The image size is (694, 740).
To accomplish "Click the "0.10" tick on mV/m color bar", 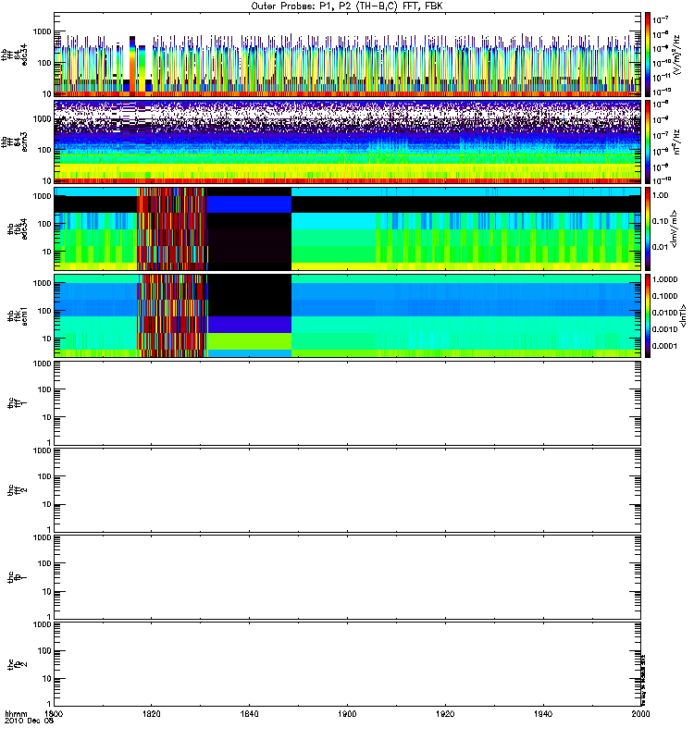I will (661, 221).
